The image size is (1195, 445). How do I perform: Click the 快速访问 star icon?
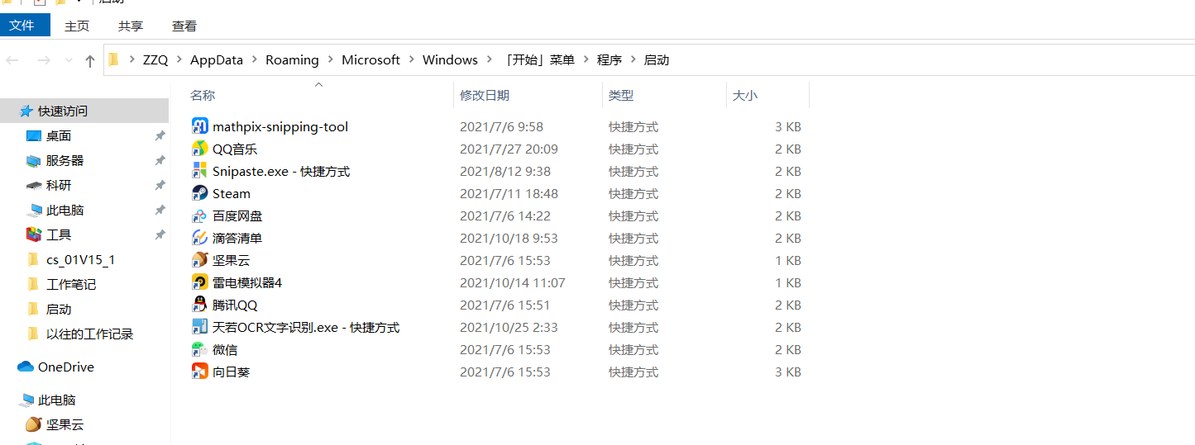click(26, 111)
